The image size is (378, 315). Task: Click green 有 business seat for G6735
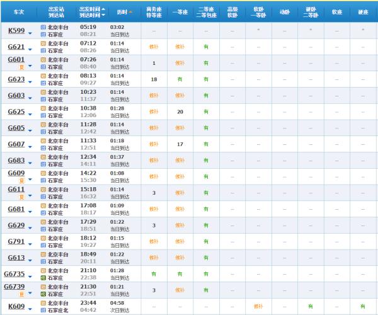pos(154,274)
